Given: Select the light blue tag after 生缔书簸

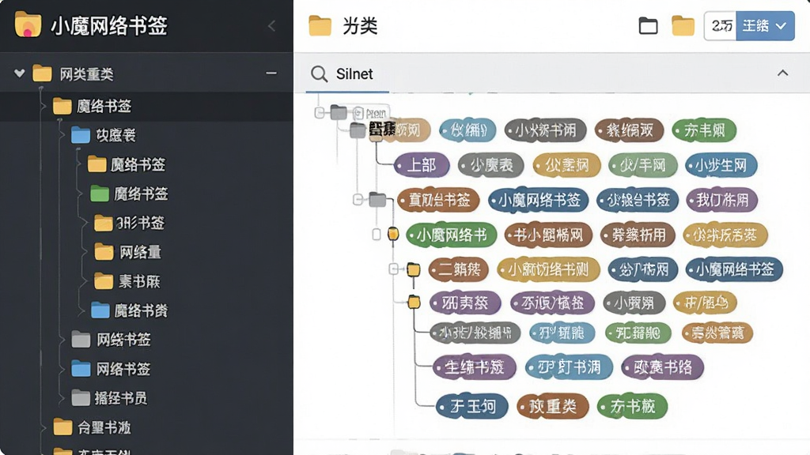Looking at the screenshot, I should pyautogui.click(x=569, y=367).
